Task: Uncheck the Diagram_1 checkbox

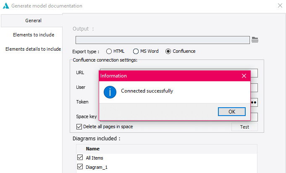Action: [80, 167]
